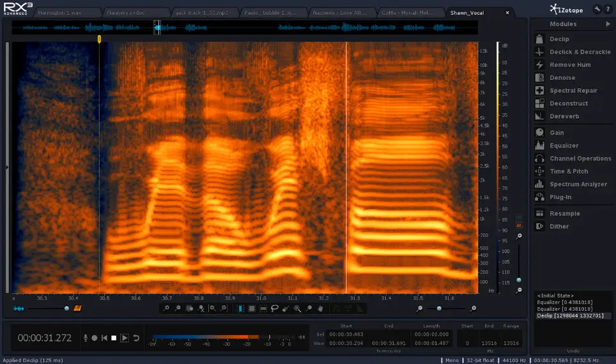Select the hand grab tool
The width and height of the screenshot is (616, 364).
tap(321, 308)
